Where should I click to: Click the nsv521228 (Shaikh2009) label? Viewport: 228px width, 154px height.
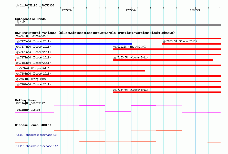click(x=130, y=47)
